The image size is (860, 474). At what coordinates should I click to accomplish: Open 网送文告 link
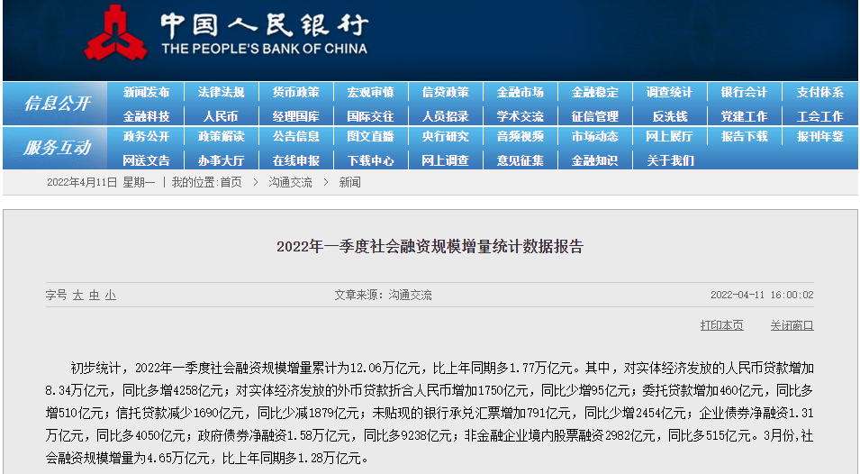click(x=147, y=160)
